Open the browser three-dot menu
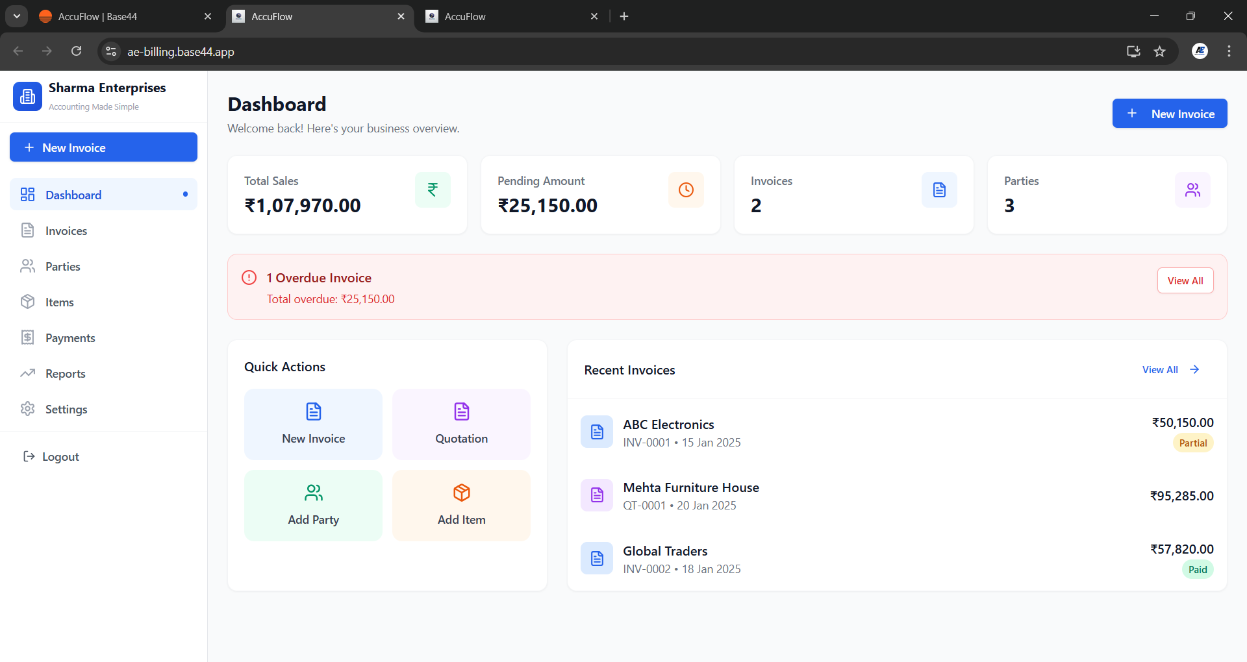 coord(1229,51)
